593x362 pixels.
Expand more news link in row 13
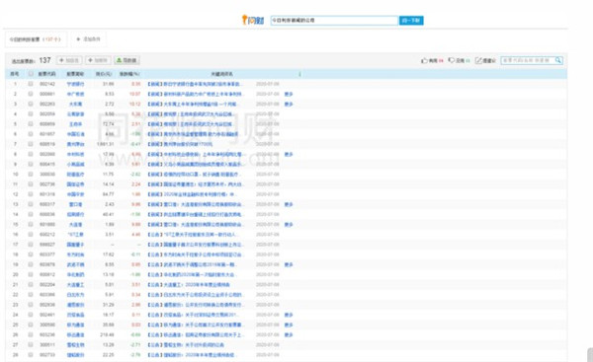pos(289,204)
